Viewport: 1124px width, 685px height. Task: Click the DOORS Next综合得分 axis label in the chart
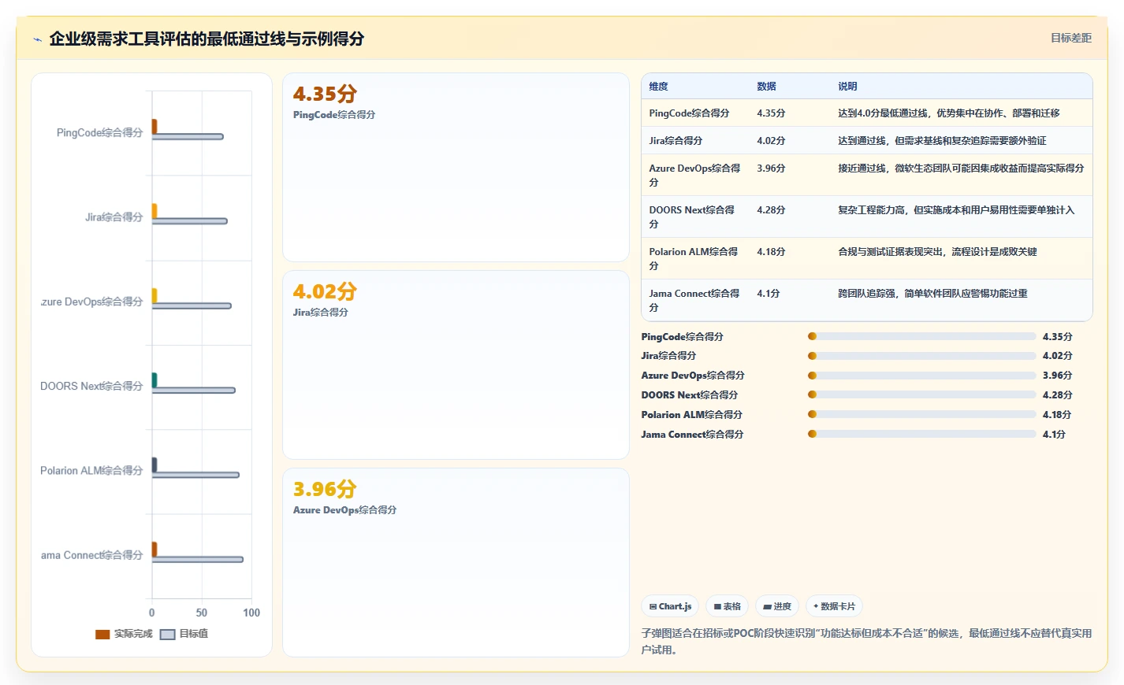(91, 387)
